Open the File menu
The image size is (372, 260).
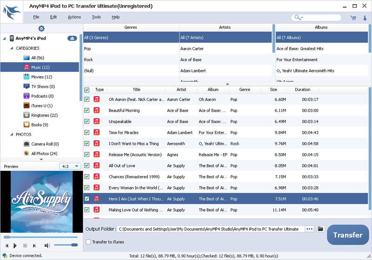36,17
